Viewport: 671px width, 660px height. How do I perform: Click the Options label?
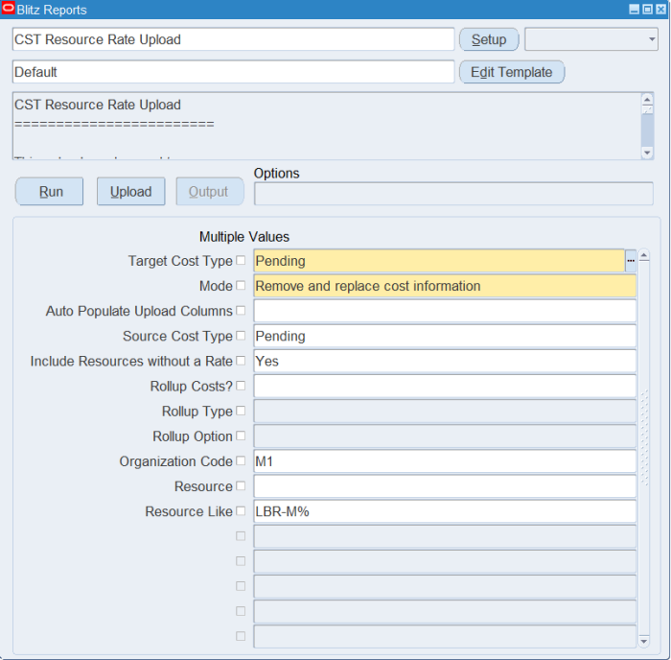276,173
